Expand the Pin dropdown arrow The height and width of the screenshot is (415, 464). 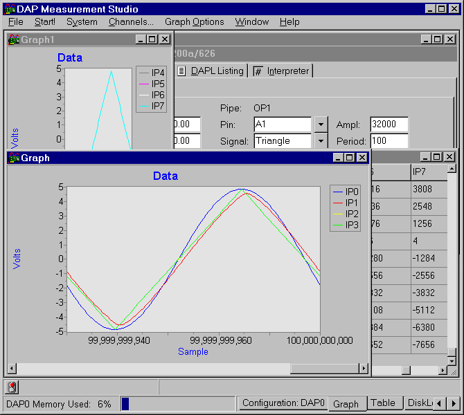[320, 124]
